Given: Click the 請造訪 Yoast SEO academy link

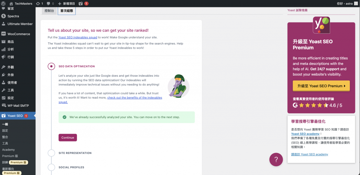Looking at the screenshot, I should pos(309,154).
